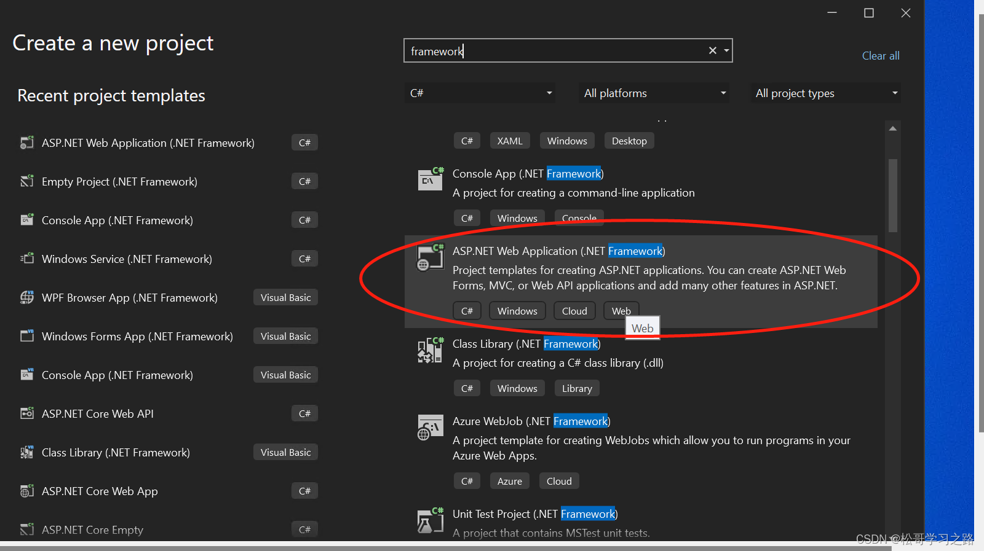Open the C# language filter dropdown

point(480,93)
